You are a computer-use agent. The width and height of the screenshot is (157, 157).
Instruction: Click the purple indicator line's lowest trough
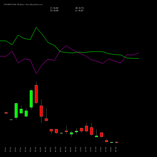pyautogui.click(x=36, y=73)
